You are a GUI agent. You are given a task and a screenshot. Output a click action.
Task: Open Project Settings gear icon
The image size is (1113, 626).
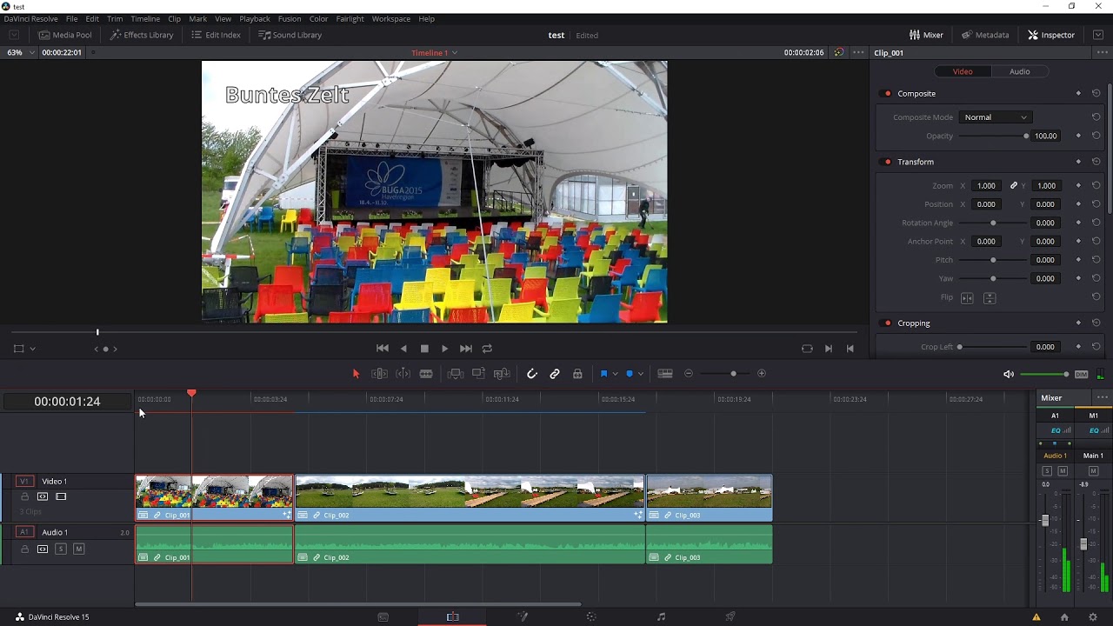point(1093,617)
